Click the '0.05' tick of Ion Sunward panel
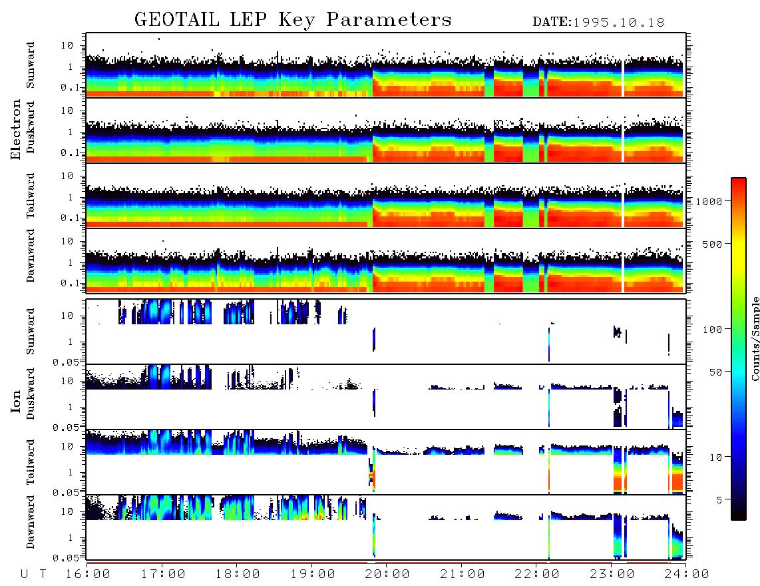 pos(65,362)
